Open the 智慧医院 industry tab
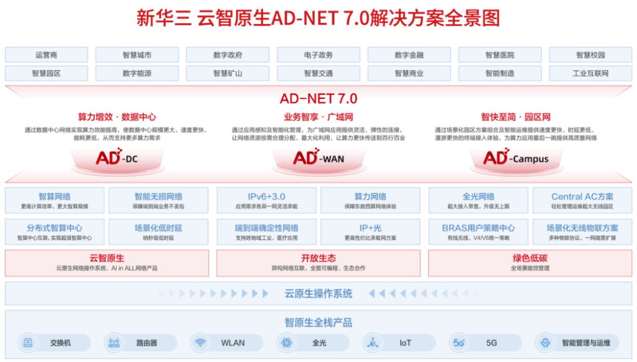Image resolution: width=637 pixels, height=362 pixels. point(500,55)
